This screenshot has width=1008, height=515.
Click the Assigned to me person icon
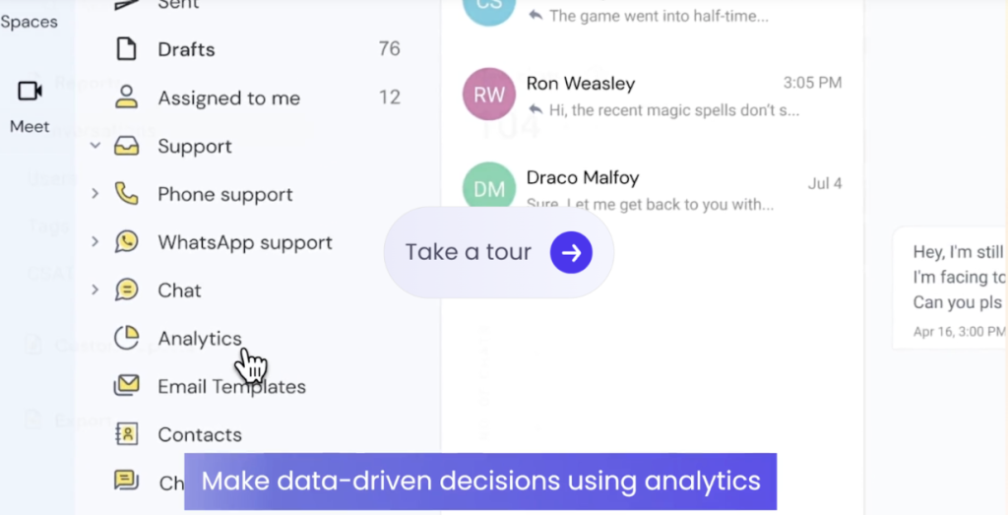pyautogui.click(x=126, y=97)
